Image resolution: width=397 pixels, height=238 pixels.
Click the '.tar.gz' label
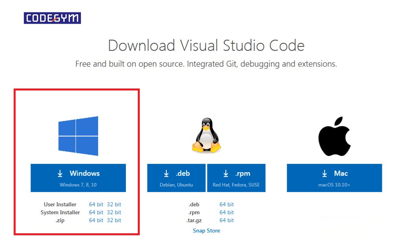[194, 221]
